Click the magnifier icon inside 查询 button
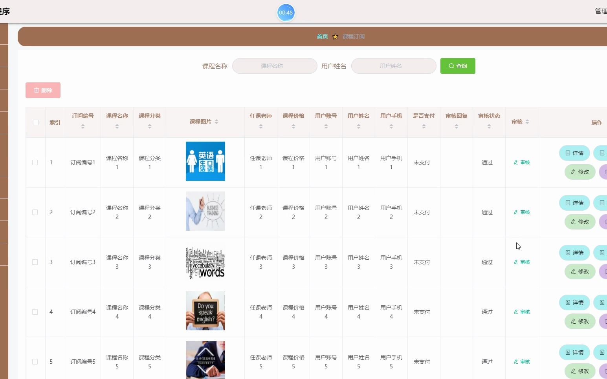The image size is (607, 379). click(x=451, y=66)
